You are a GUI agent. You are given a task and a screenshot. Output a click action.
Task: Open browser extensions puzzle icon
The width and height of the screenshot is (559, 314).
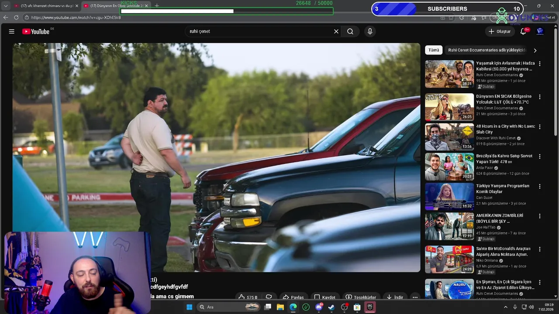coord(462,17)
